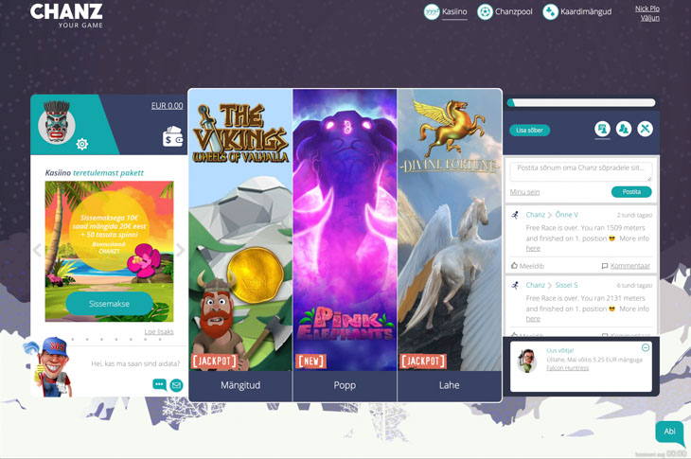The image size is (691, 459).
Task: Click the Lisa sõber button
Action: tap(529, 131)
